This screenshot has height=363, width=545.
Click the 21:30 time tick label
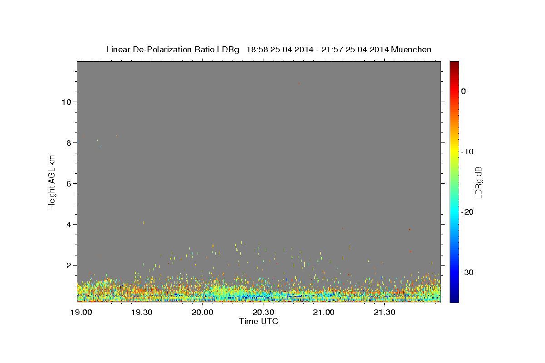coord(385,313)
